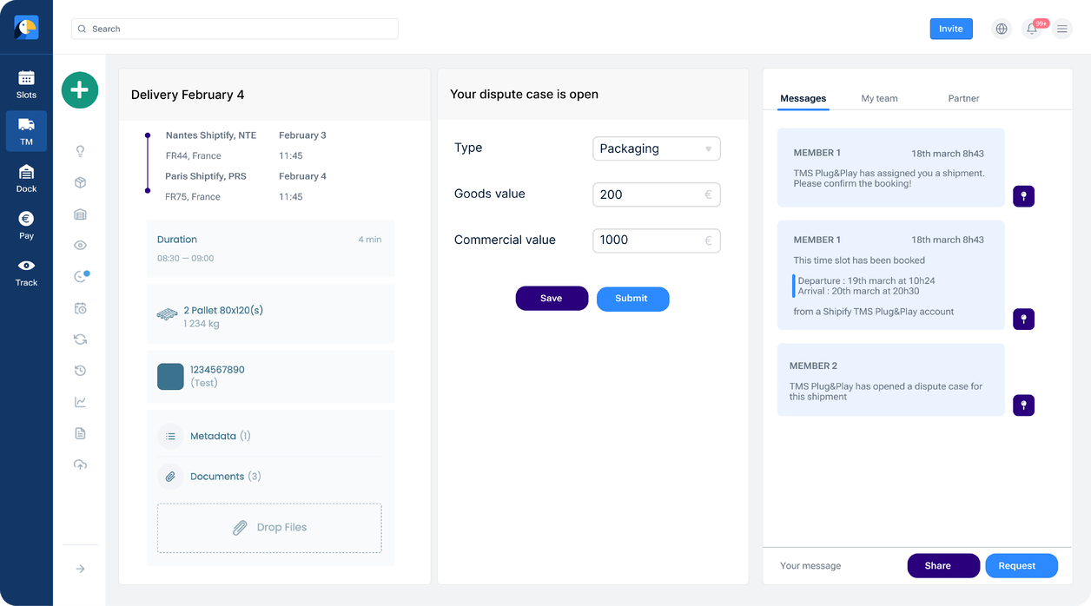Click pin icon beside dispute case message
The height and width of the screenshot is (606, 1091).
click(x=1023, y=405)
